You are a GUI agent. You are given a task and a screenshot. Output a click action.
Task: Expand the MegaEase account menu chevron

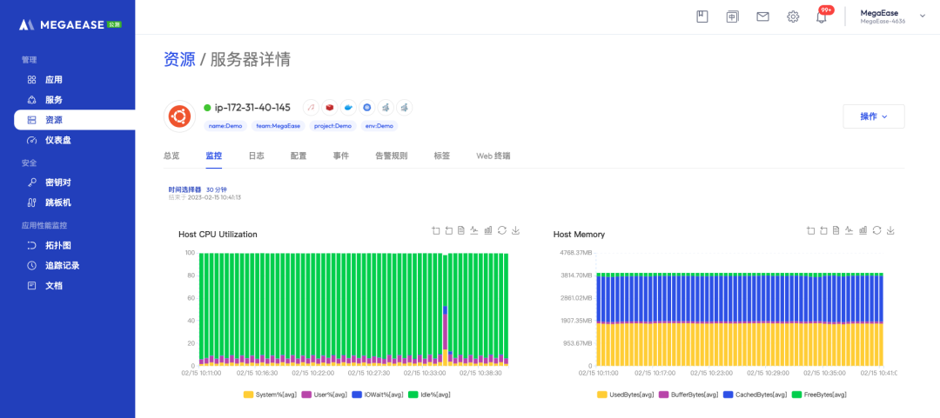(x=923, y=16)
